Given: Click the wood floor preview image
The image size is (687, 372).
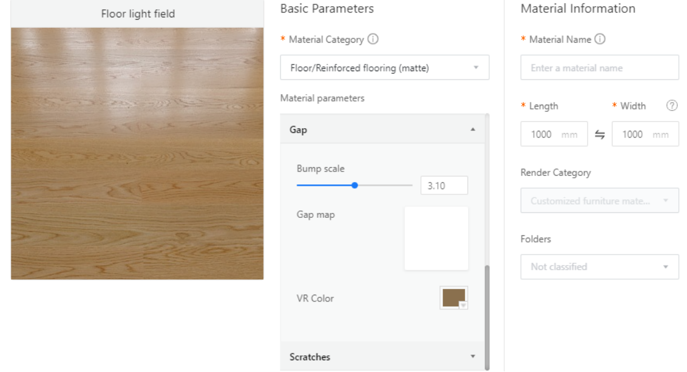Looking at the screenshot, I should [x=137, y=154].
